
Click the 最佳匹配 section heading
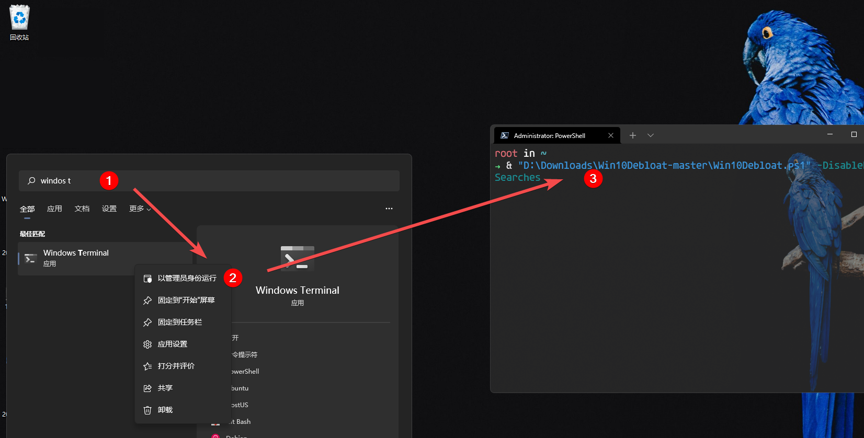pos(32,234)
